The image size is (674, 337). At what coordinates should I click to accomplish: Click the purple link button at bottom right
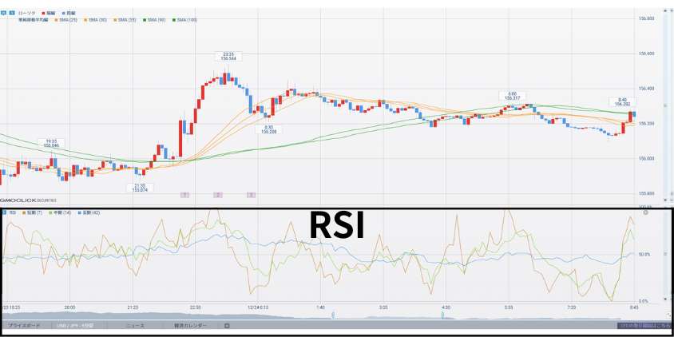pyautogui.click(x=644, y=326)
